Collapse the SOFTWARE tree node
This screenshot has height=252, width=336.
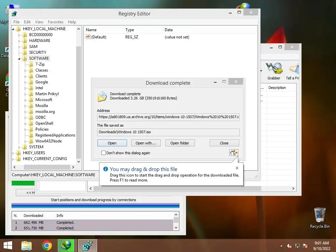pos(19,58)
